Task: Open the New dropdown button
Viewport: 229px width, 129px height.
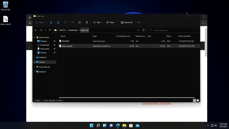Action: pos(40,22)
